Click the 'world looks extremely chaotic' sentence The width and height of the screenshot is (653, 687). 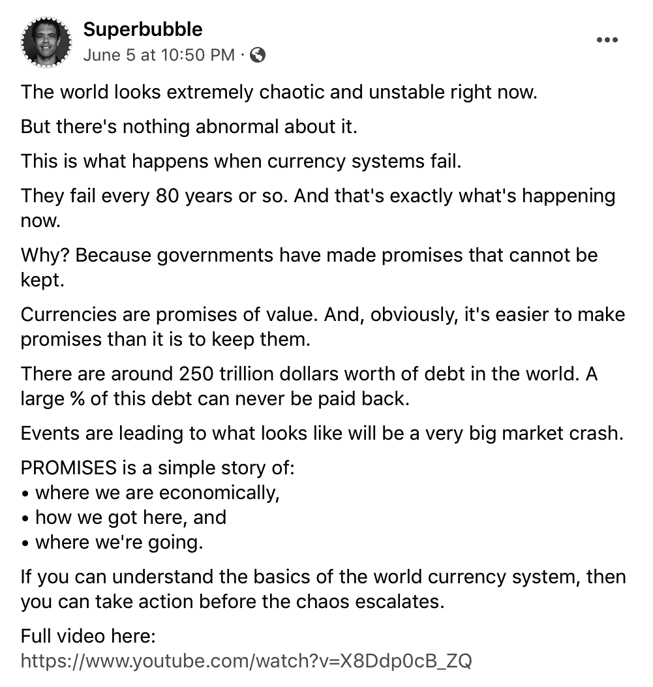[x=279, y=91]
